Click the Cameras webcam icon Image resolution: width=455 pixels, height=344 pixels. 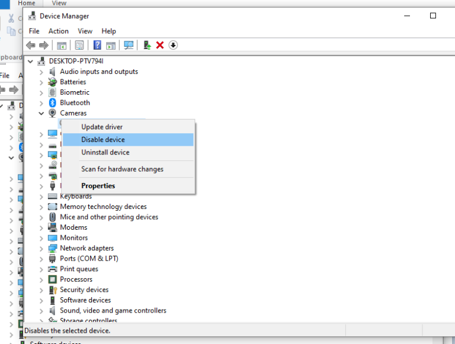click(52, 113)
